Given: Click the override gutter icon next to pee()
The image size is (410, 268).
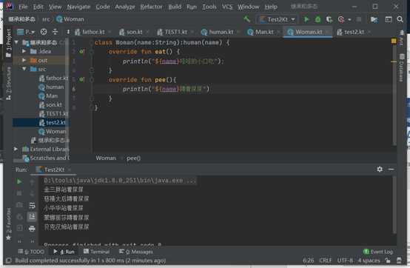Looking at the screenshot, I should tap(81, 79).
